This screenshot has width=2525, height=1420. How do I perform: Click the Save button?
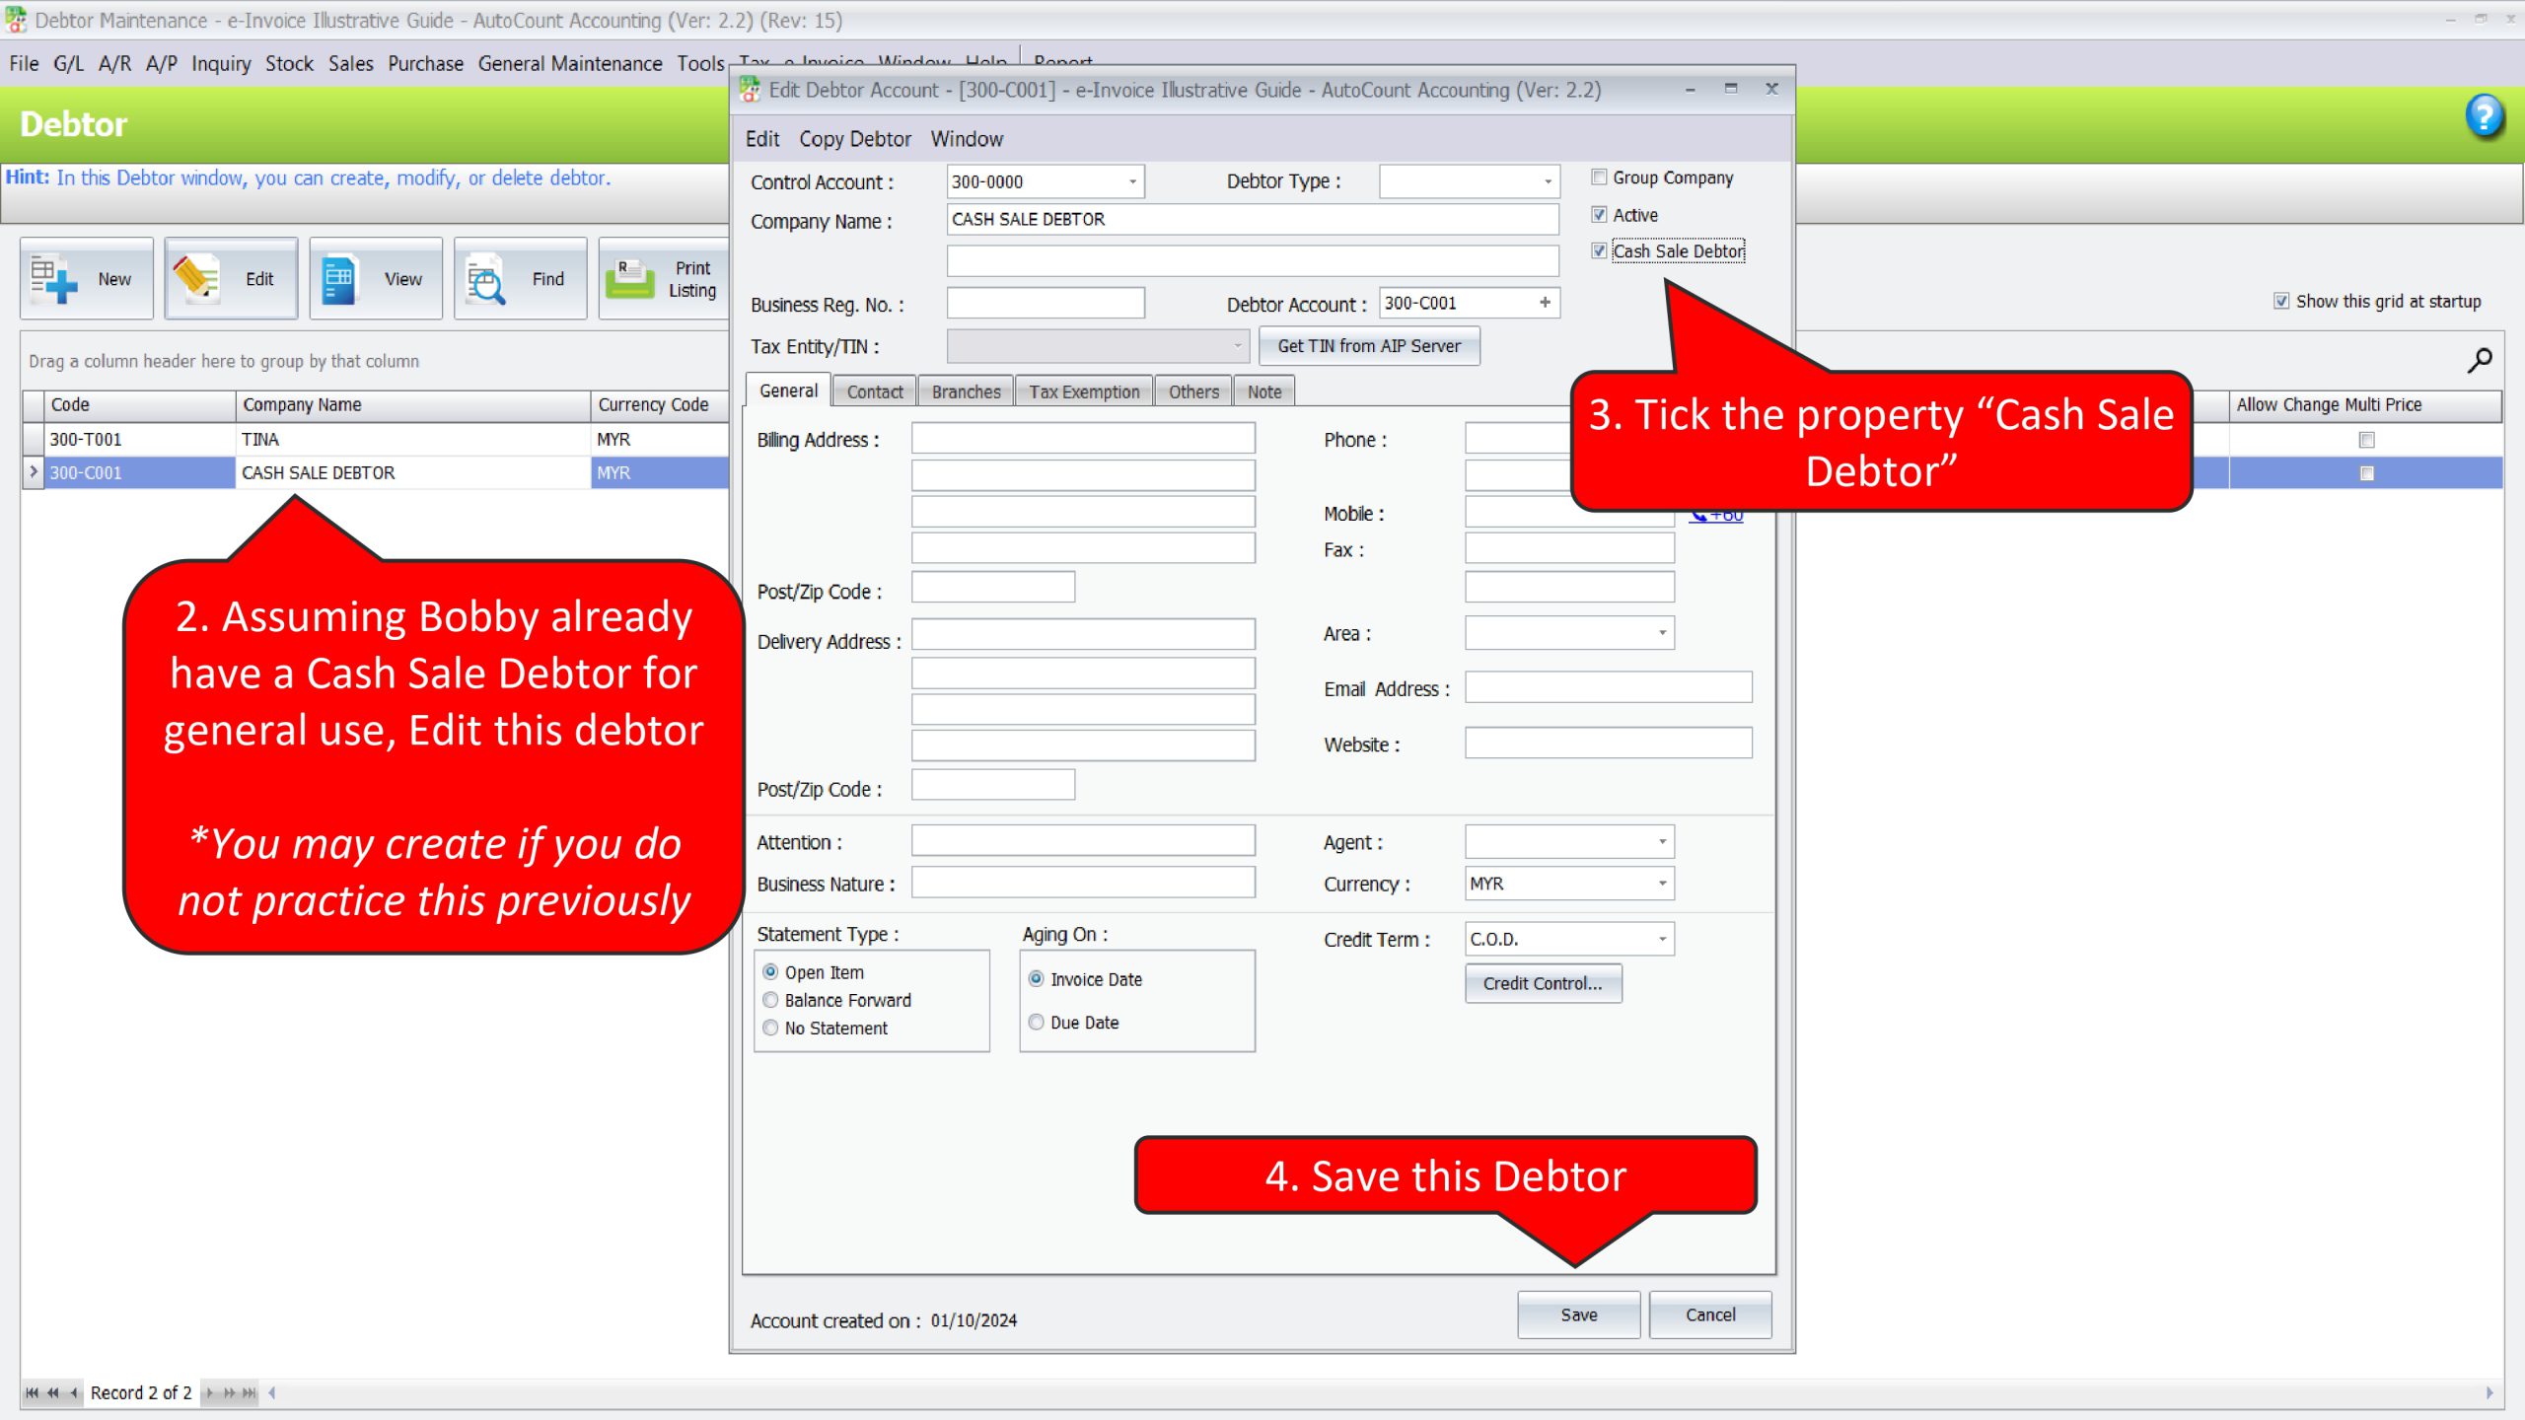[x=1578, y=1314]
